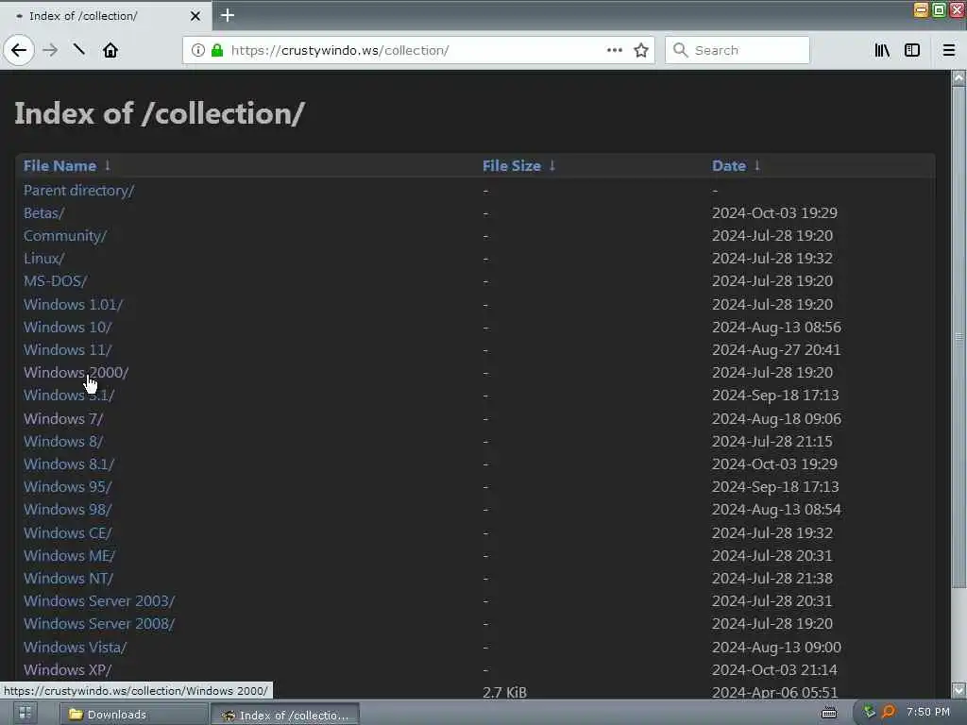Screen dimensions: 967x725
Task: Select Index of /collectio... taskbar button
Action: click(285, 716)
